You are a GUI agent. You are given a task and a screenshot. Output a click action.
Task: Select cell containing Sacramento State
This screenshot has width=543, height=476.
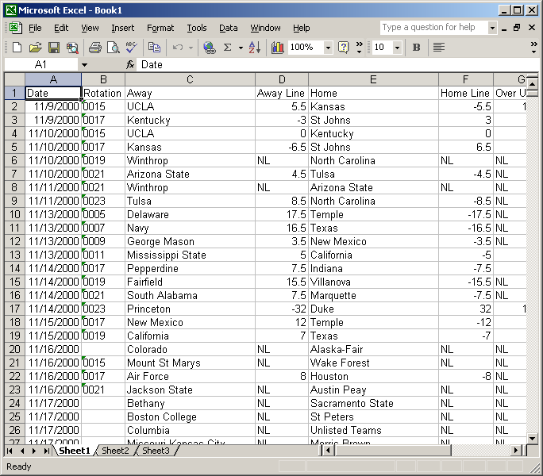click(x=373, y=403)
